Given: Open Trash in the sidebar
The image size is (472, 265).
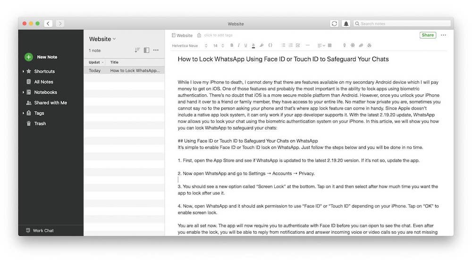Looking at the screenshot, I should (x=40, y=124).
